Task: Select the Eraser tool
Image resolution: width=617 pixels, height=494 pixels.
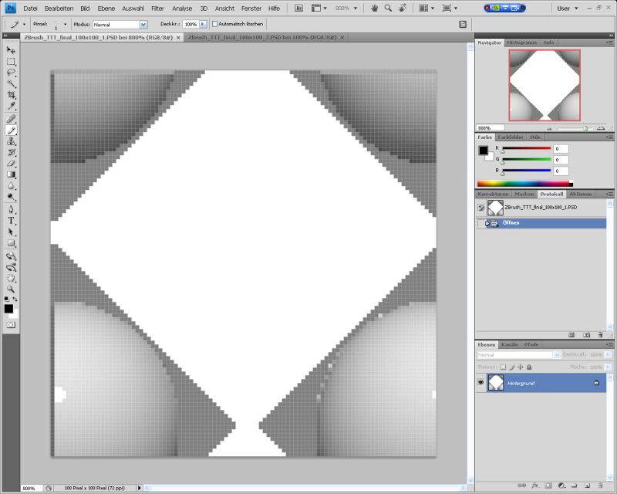Action: [x=11, y=164]
